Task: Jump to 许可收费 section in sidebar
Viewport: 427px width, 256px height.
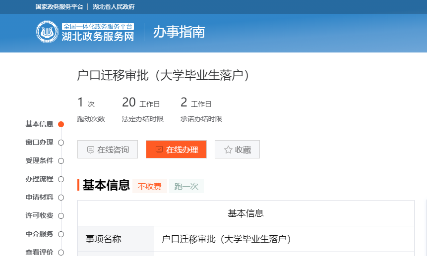Action: 39,215
